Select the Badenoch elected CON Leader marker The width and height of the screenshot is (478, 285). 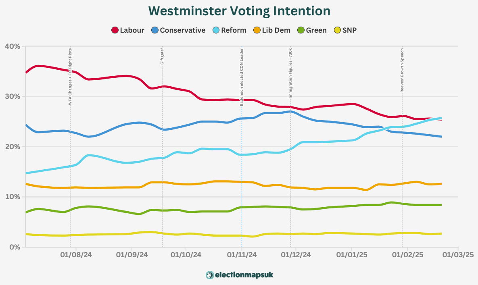coord(242,77)
